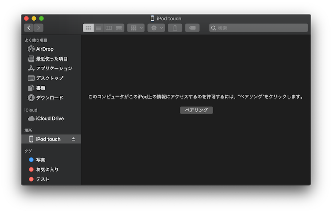The width and height of the screenshot is (332, 213).
Task: Click the iCloud section header
Action: [x=31, y=110]
